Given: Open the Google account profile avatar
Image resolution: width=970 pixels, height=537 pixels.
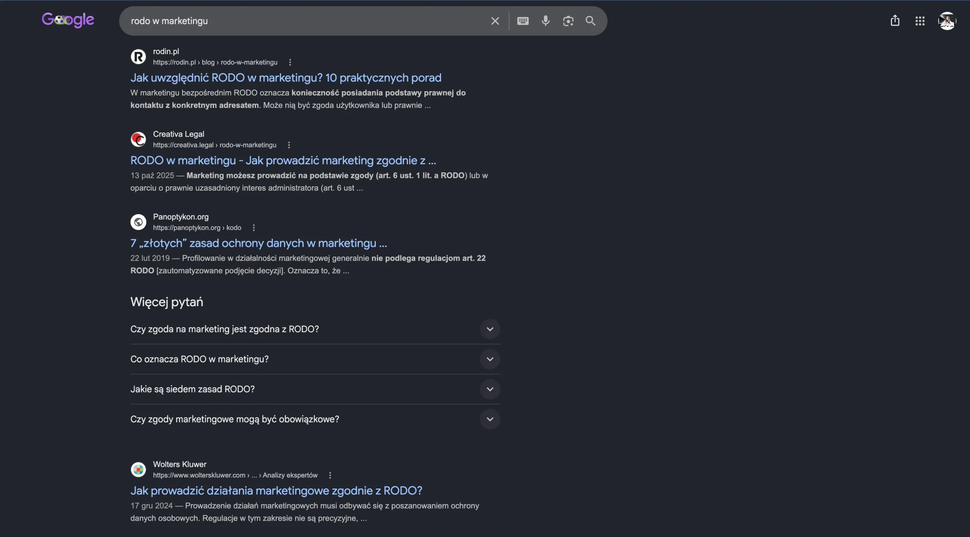Looking at the screenshot, I should 947,21.
